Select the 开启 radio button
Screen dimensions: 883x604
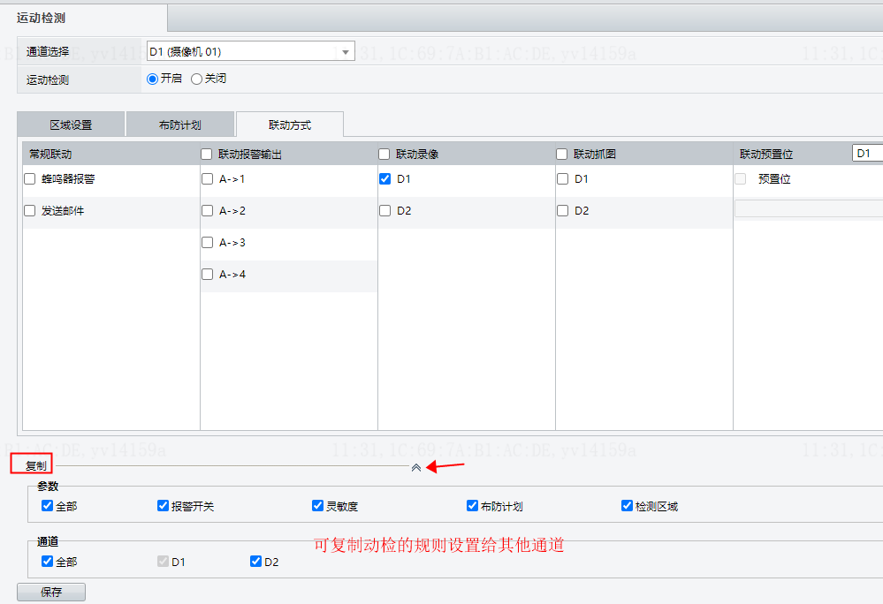[x=152, y=79]
